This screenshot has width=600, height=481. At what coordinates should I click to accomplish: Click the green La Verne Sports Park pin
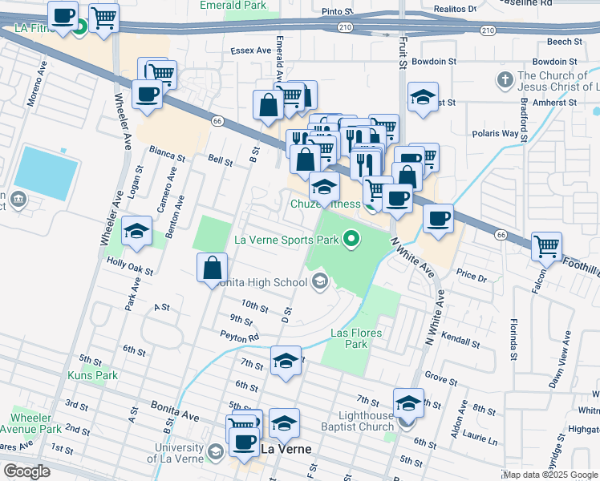click(351, 238)
